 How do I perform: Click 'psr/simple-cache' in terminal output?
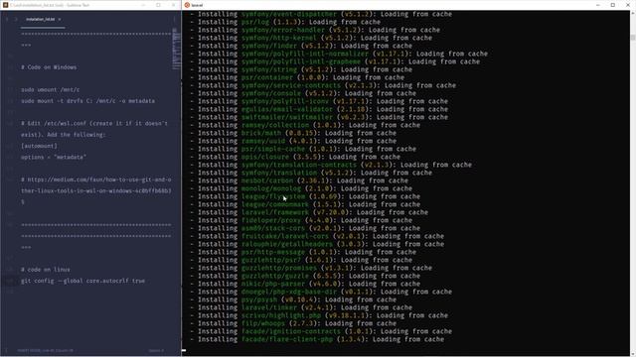(x=273, y=149)
